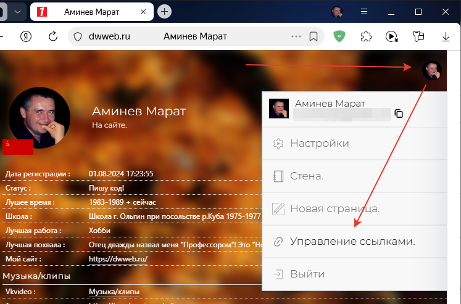
Task: Select Настройки in the user menu
Action: pos(319,143)
